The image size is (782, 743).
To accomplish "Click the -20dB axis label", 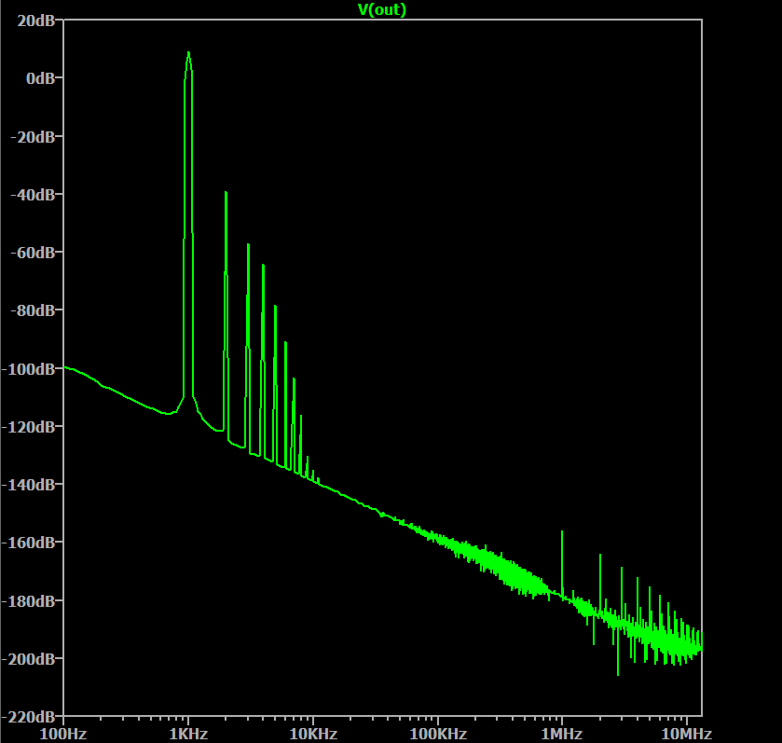I will 33,137.
